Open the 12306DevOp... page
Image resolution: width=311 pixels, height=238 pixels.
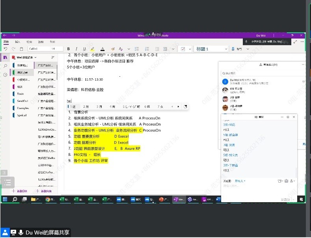tap(46, 129)
